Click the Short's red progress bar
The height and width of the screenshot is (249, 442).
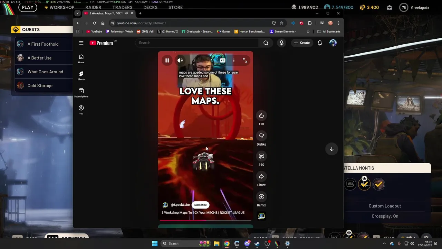click(x=205, y=220)
